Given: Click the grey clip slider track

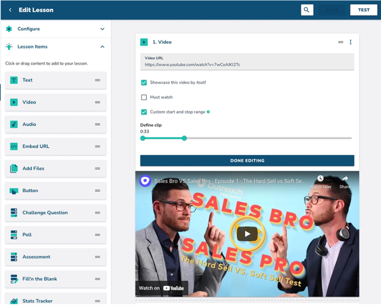Looking at the screenshot, I should tap(269, 138).
